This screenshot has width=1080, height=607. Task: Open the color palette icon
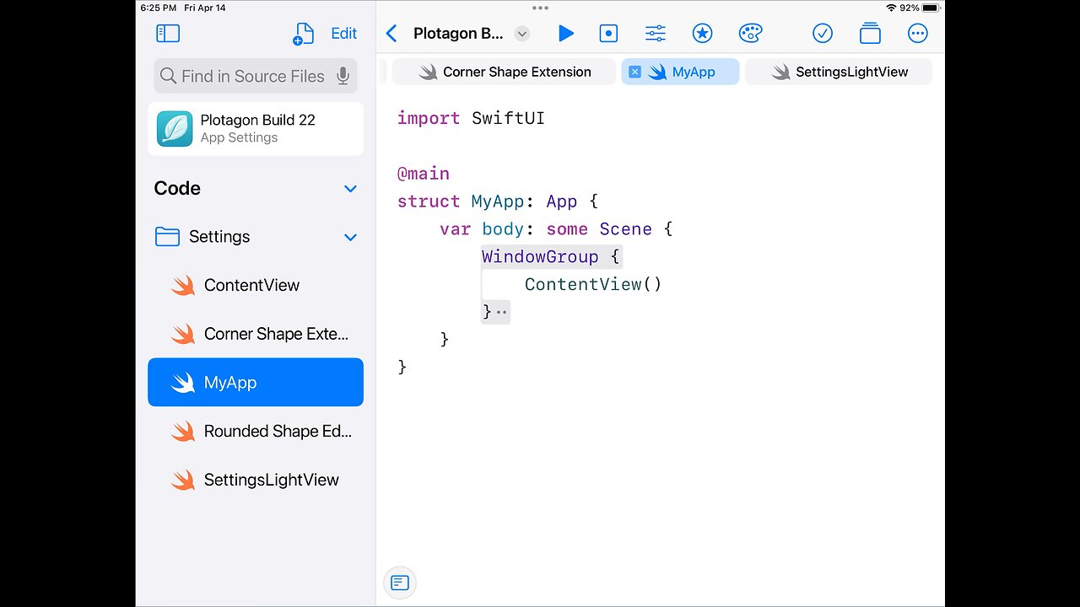[750, 34]
